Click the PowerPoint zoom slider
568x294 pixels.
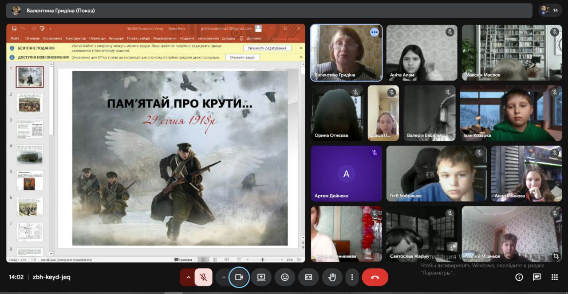coord(263,259)
